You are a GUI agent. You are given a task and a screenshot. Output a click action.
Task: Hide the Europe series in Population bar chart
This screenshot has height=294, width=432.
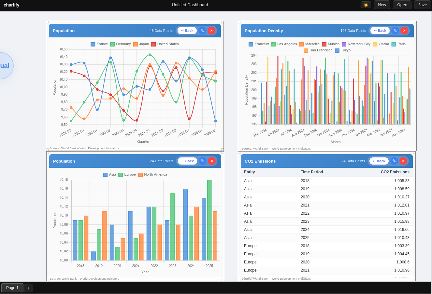(x=129, y=174)
